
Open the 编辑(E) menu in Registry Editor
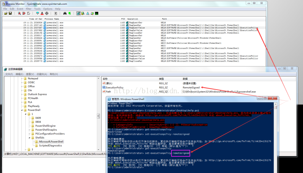pos(19,74)
